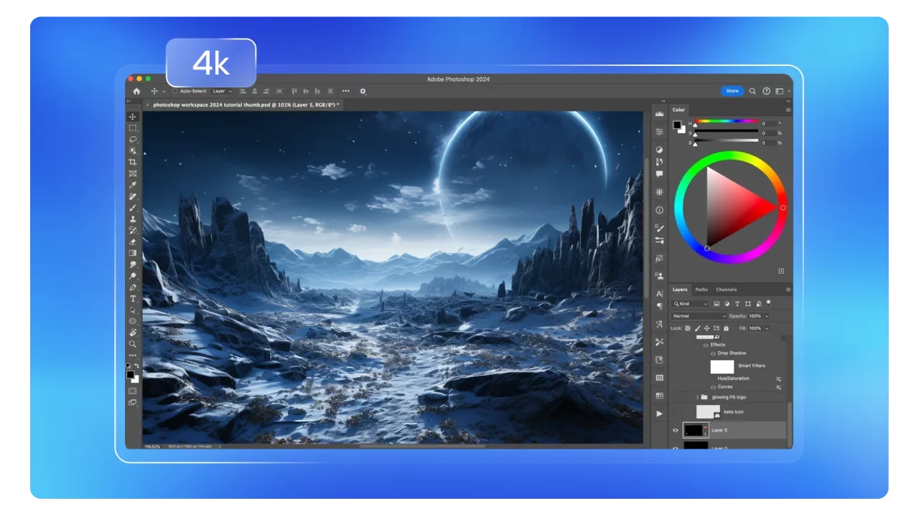Open the Normal blend mode dropdown
This screenshot has width=919, height=516.
click(x=699, y=316)
